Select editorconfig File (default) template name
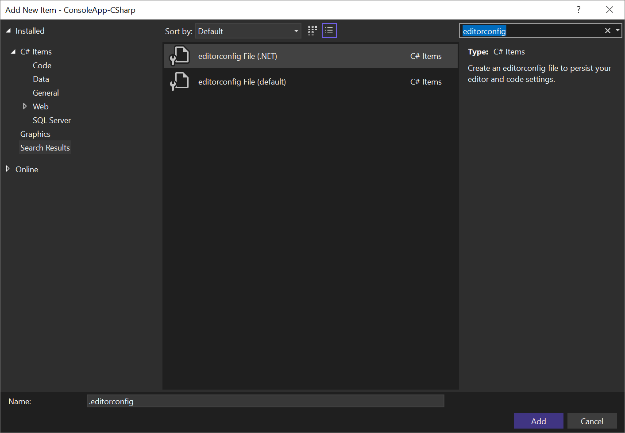Screen dimensions: 625x433 point(242,82)
